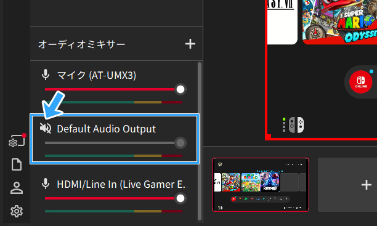Click the audio mixer vertical scrollbar
377x226 pixels.
(200, 141)
